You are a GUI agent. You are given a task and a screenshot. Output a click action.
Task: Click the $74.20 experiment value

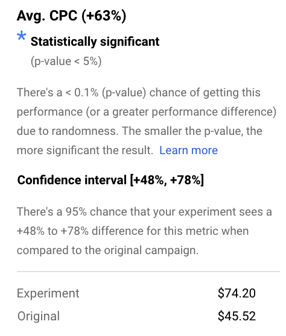[237, 293]
